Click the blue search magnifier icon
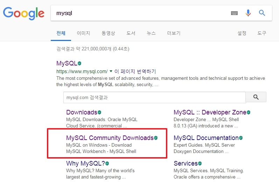This screenshot has height=182, width=279. click(262, 13)
